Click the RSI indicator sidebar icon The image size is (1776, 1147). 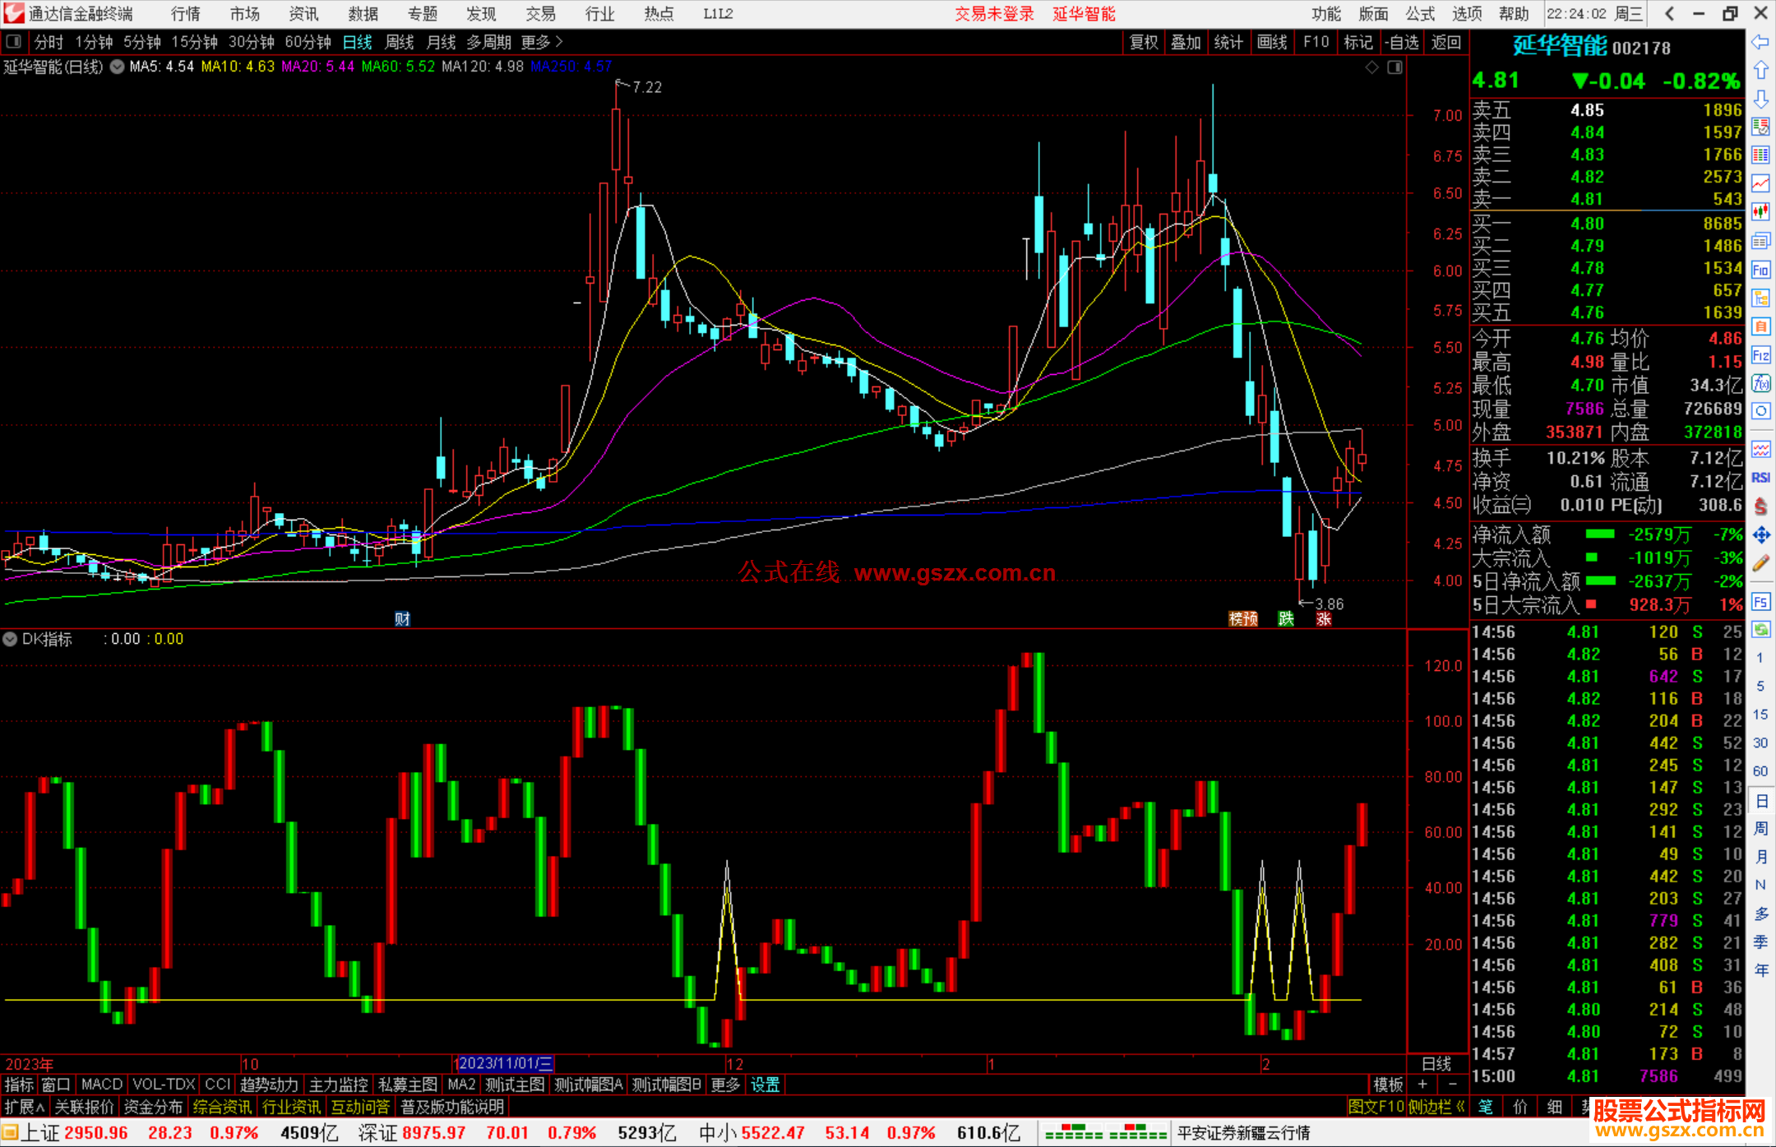(x=1760, y=478)
